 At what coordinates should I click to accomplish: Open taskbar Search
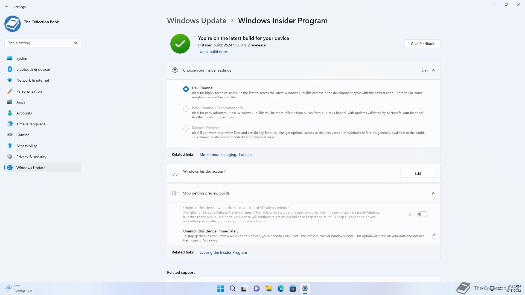click(233, 288)
